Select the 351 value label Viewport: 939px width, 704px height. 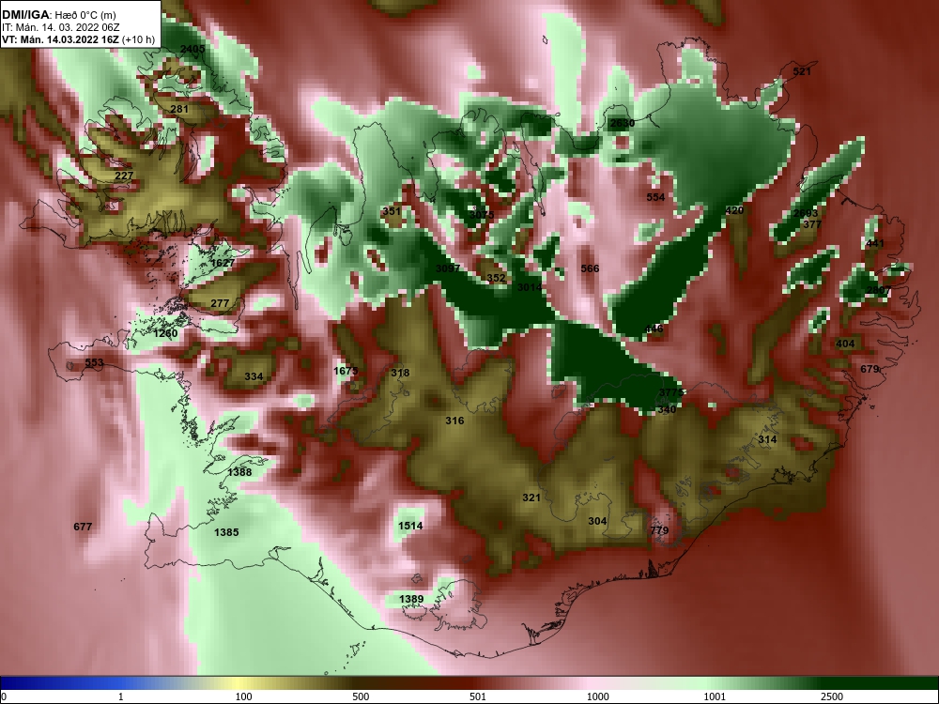pyautogui.click(x=391, y=211)
